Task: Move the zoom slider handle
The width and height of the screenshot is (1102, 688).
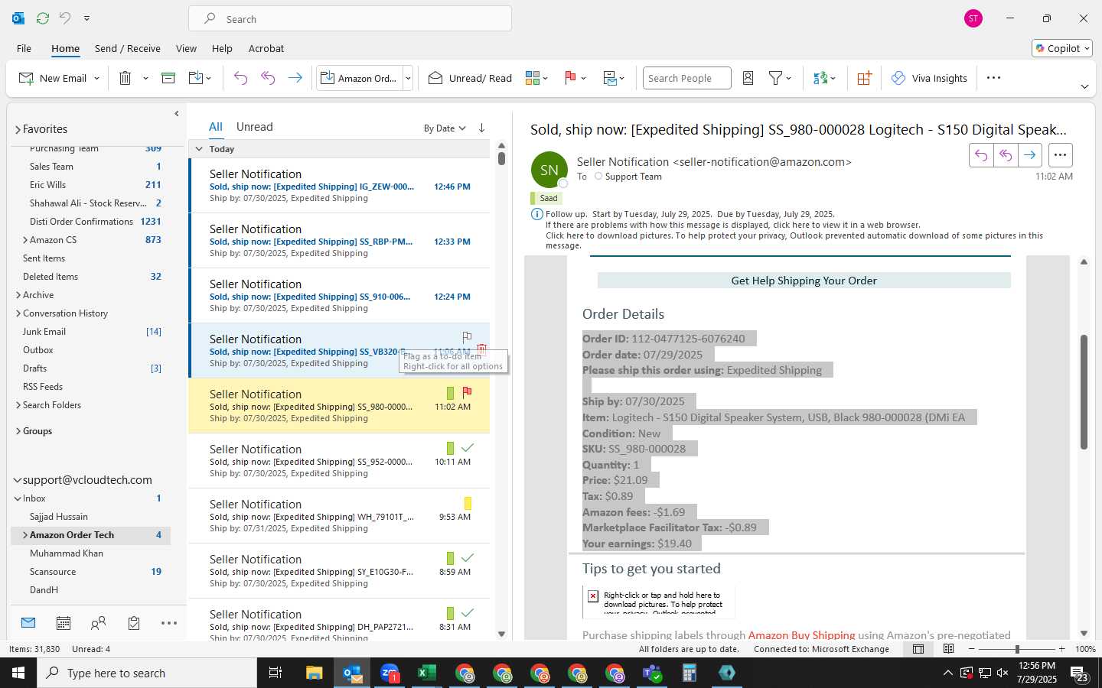Action: point(1017,649)
